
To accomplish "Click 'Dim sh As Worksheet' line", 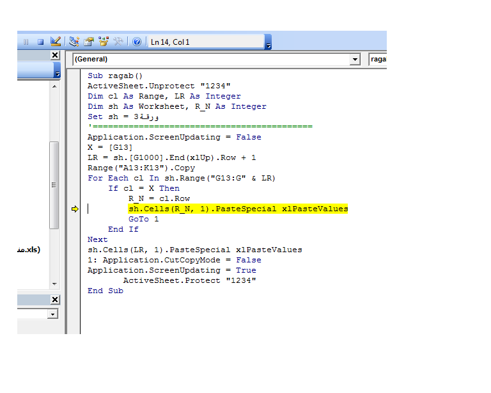I will 177,106.
